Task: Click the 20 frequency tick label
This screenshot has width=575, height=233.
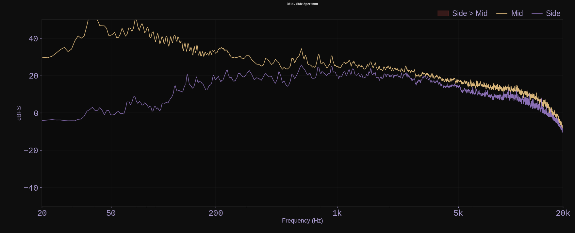Action: coord(42,213)
